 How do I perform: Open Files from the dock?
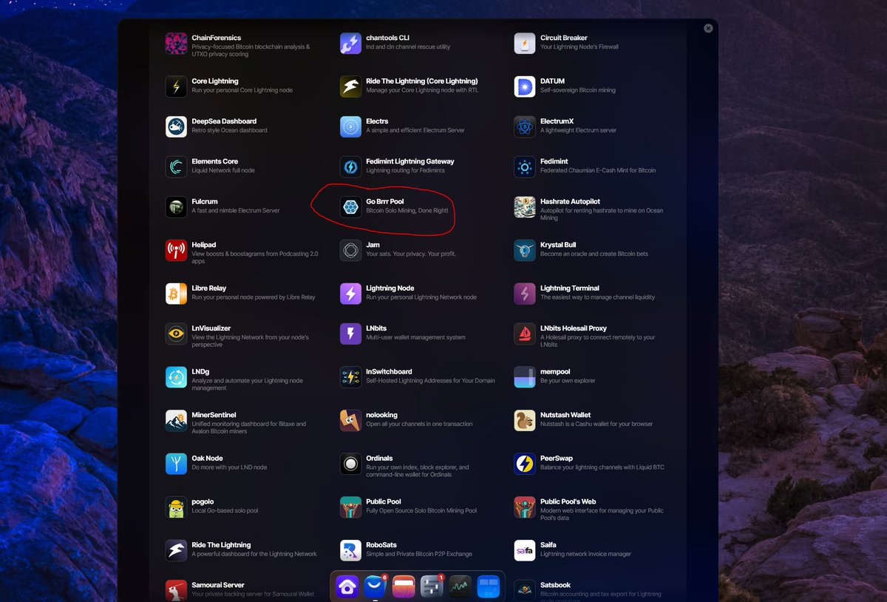(404, 586)
